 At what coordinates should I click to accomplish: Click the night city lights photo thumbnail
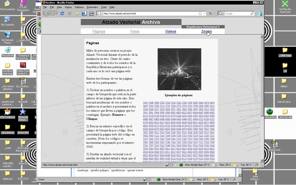[179, 69]
